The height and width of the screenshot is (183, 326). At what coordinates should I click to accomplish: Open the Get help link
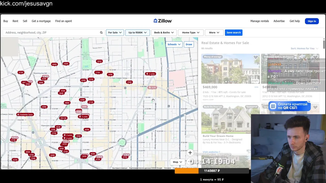click(295, 21)
